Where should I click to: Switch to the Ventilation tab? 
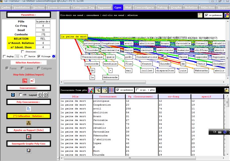(22, 7)
